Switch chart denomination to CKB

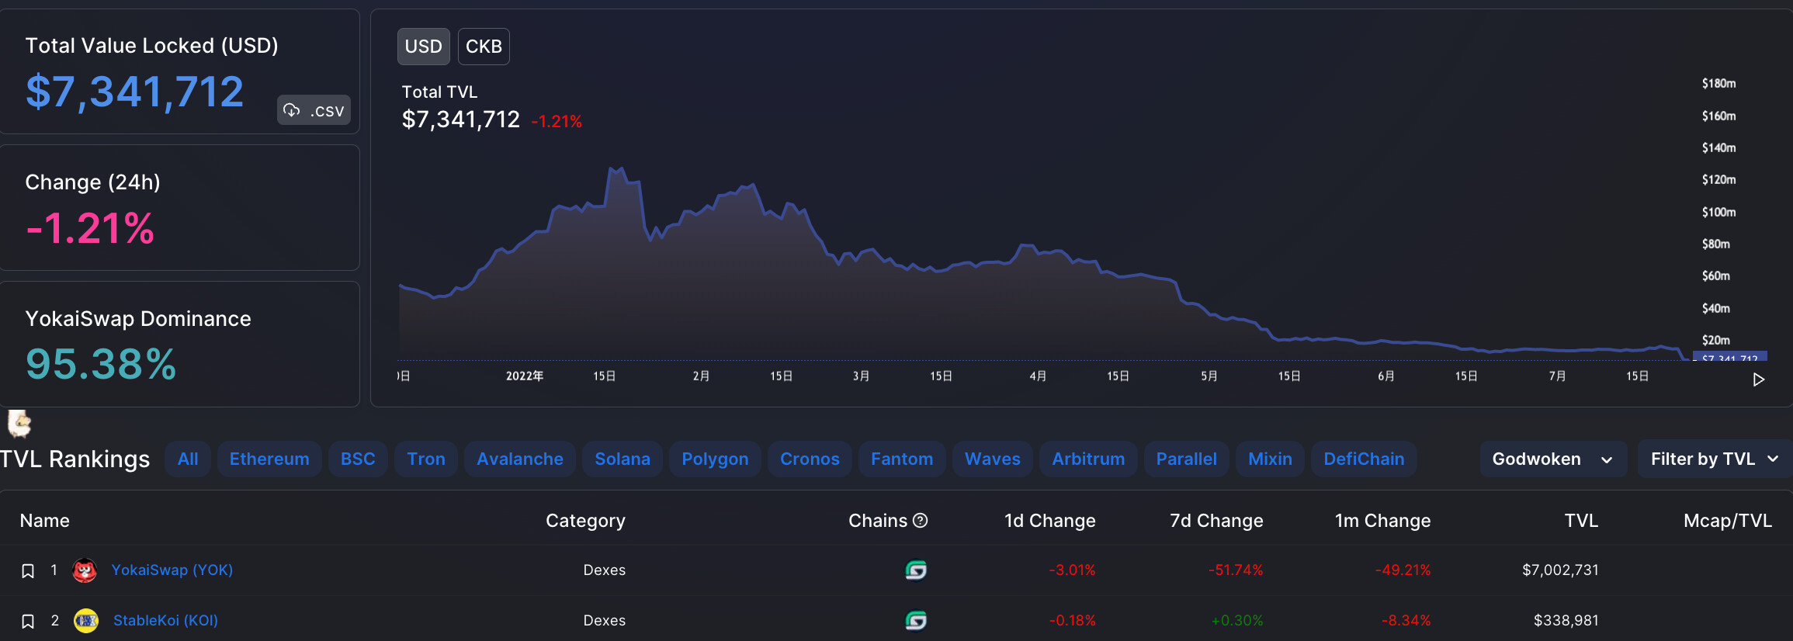(484, 47)
